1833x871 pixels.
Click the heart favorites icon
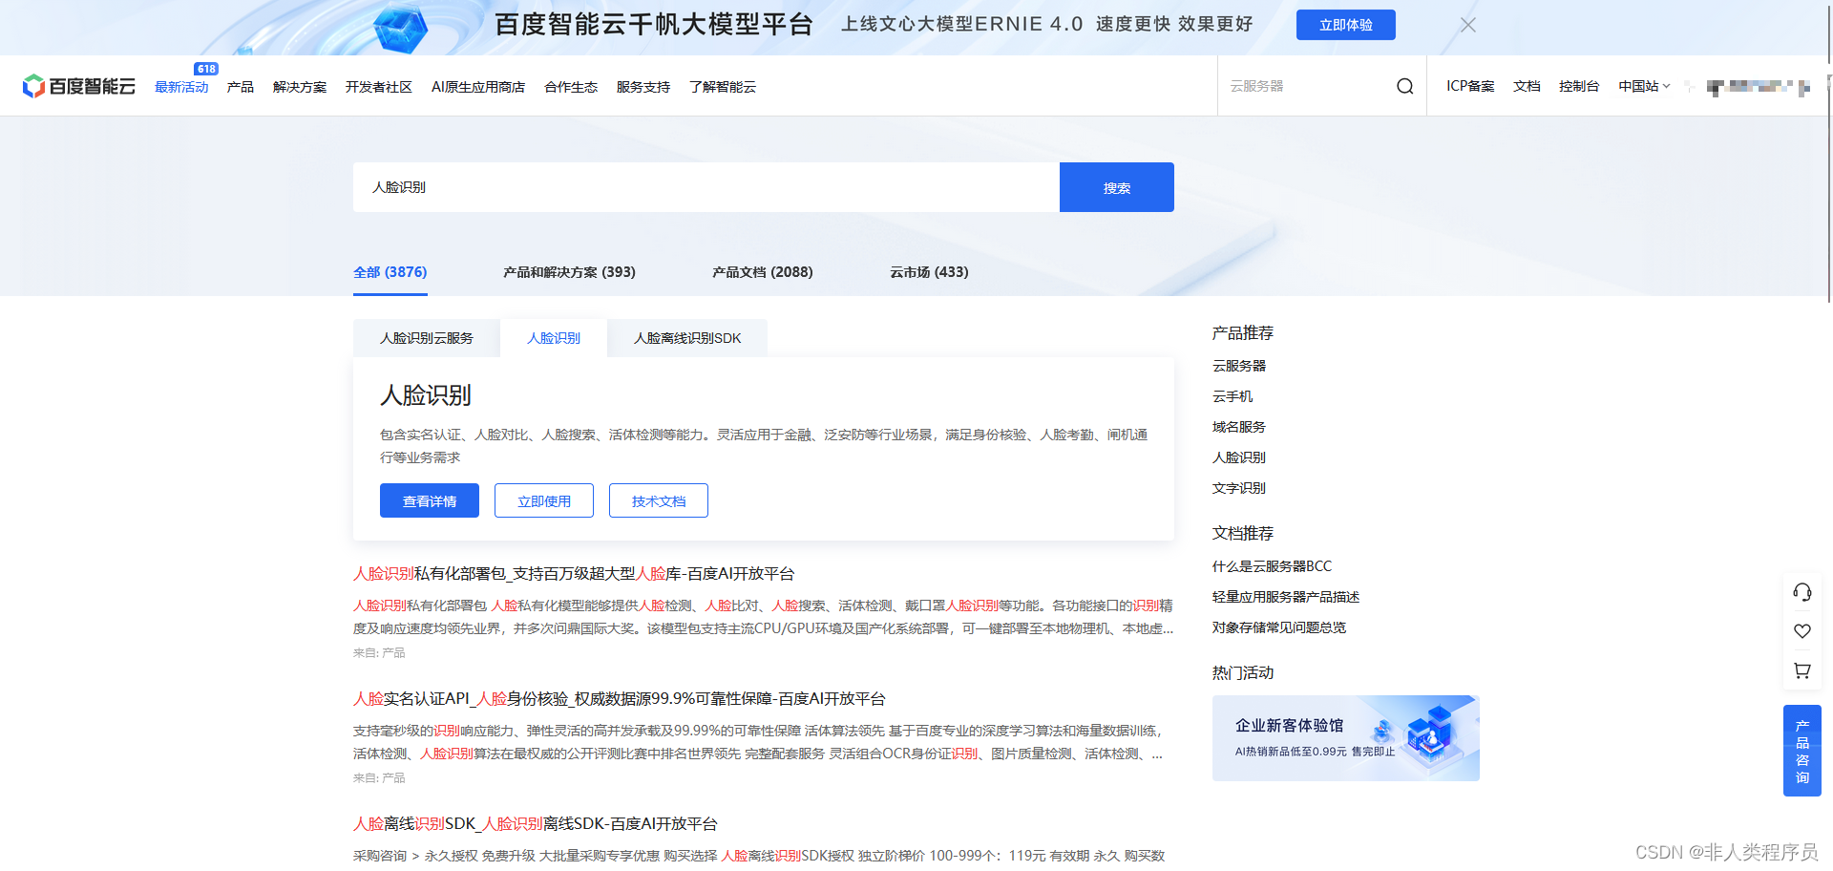click(x=1802, y=631)
